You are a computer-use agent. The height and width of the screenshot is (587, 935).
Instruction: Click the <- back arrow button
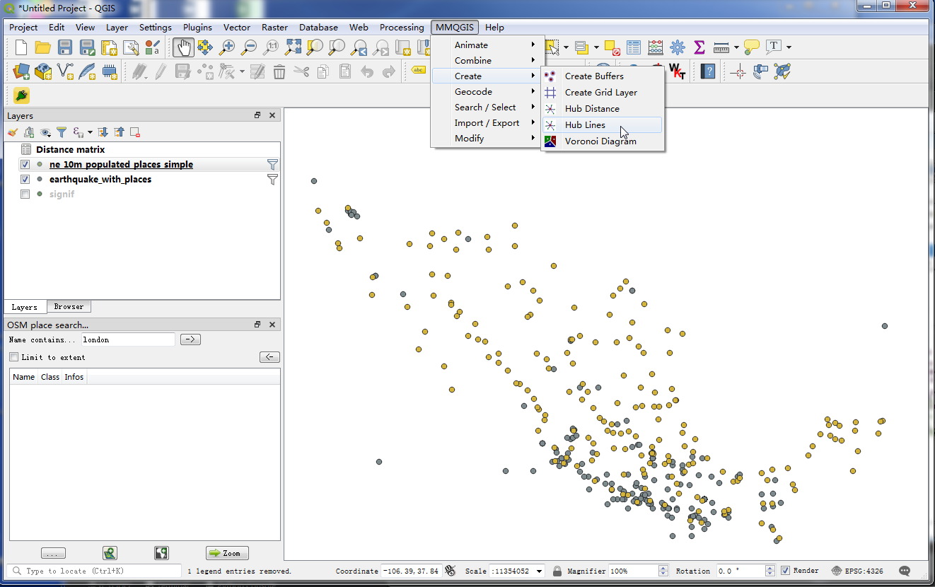269,357
